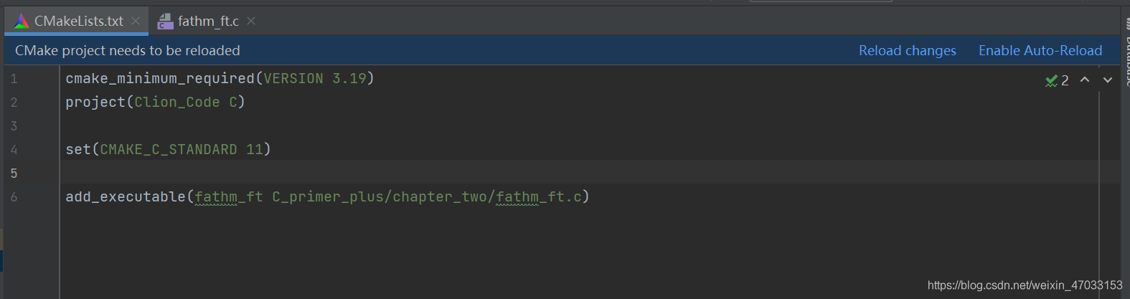Viewport: 1130px width, 299px height.
Task: Go to previous highlighted problem arrow
Action: click(x=1085, y=80)
